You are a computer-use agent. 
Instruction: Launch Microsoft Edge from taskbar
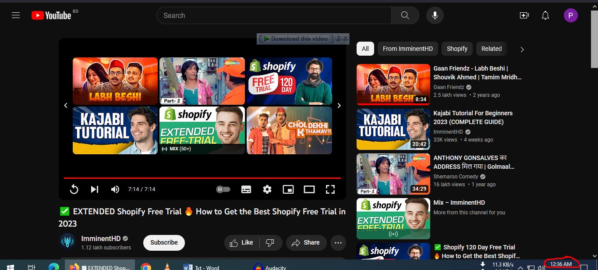pos(54,266)
